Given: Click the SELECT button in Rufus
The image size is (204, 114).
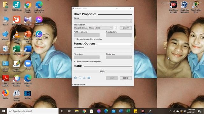Looking at the screenshot, I should point(126,28).
